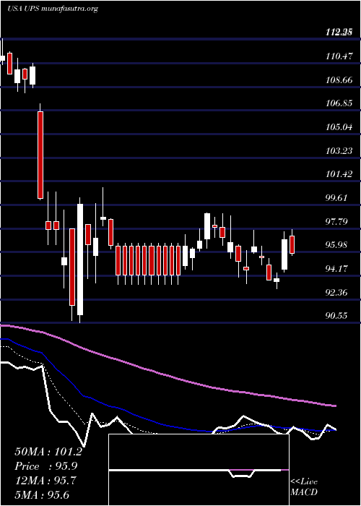Click the 90.55 price axis label
The height and width of the screenshot is (506, 361).
[338, 317]
